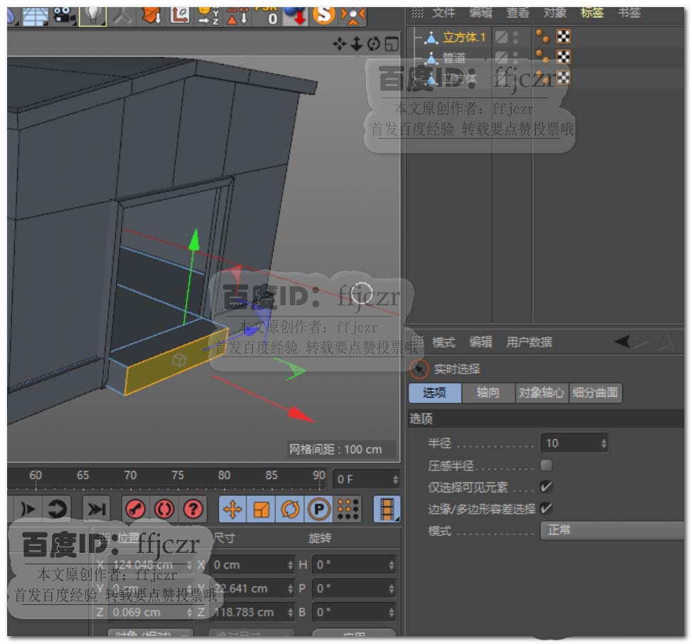This screenshot has width=692, height=644.
Task: Toggle the 仅选择可见元素 checkbox
Action: tap(546, 487)
